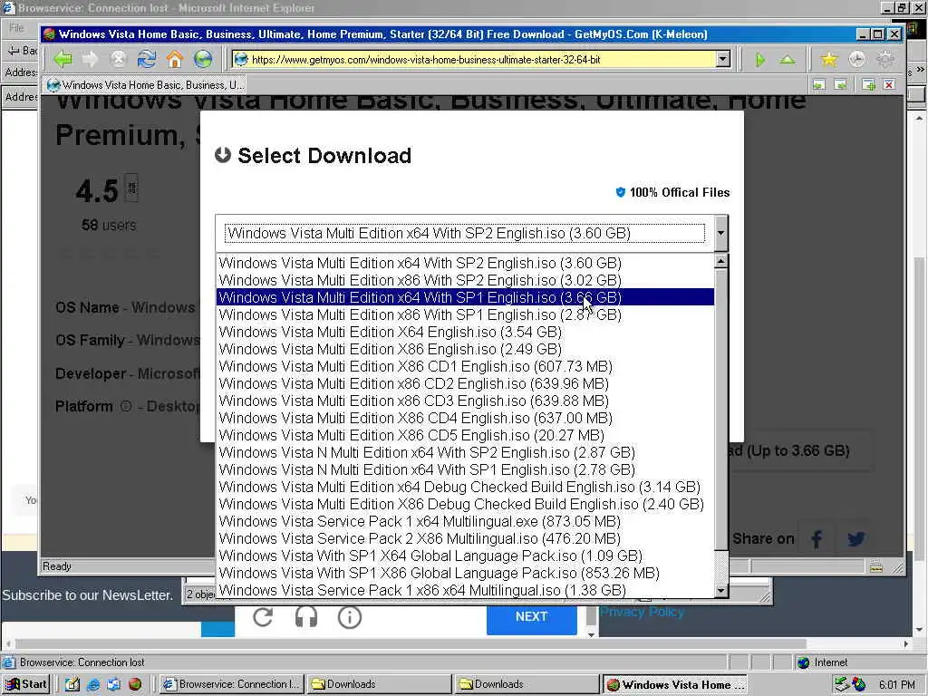Image resolution: width=928 pixels, height=696 pixels.
Task: Choose x86 With SP2 English.iso (3.02 GB)
Action: [x=465, y=280]
